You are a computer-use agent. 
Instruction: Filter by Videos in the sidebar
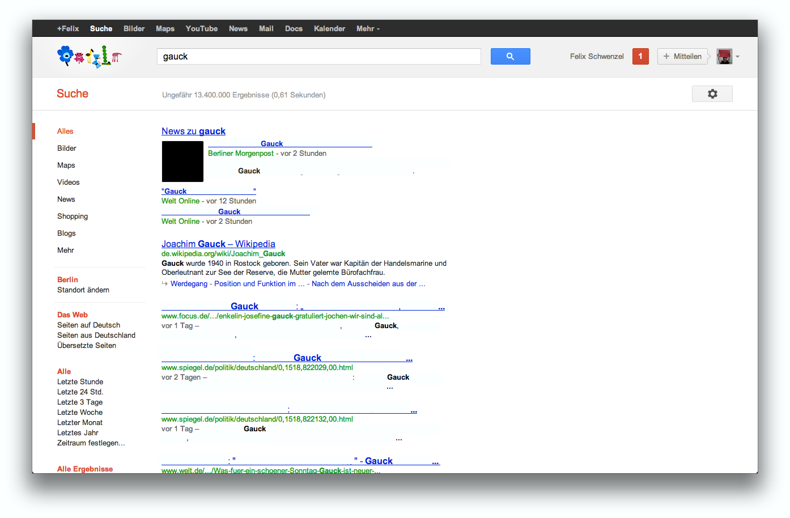point(68,182)
